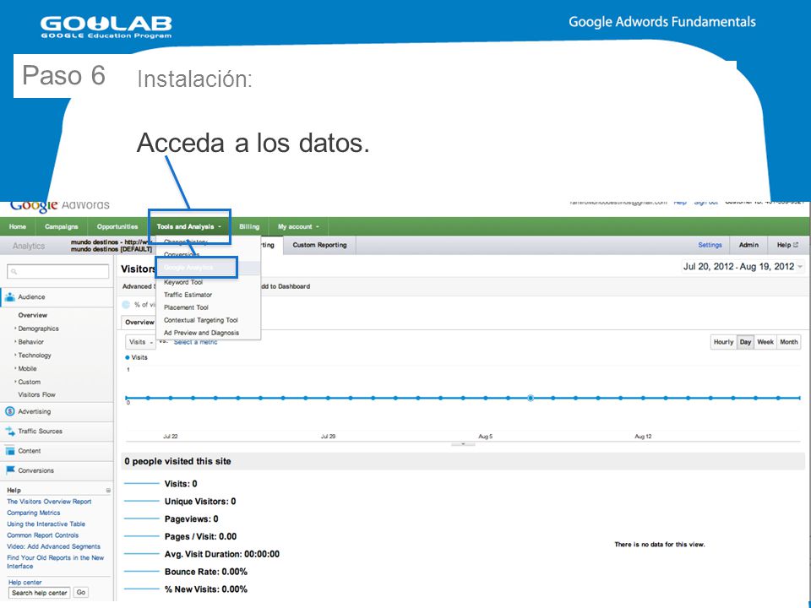This screenshot has height=608, width=811.
Task: Open Using the Interactive Table link
Action: click(46, 524)
